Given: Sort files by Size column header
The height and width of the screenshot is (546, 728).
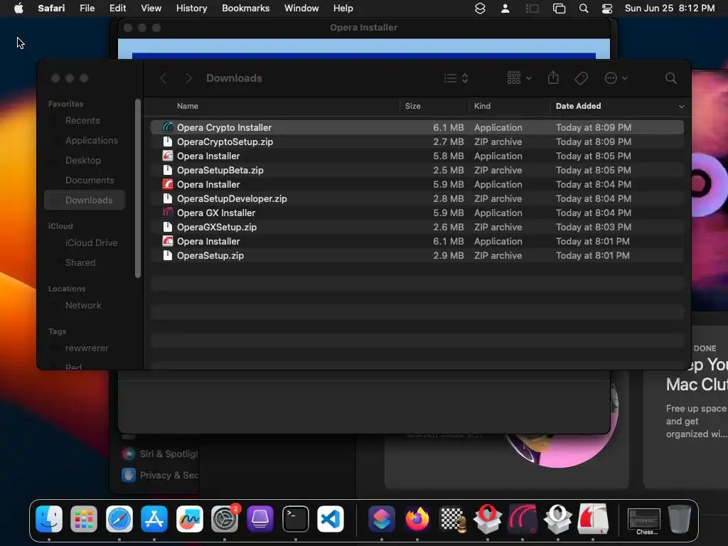Looking at the screenshot, I should tap(412, 106).
